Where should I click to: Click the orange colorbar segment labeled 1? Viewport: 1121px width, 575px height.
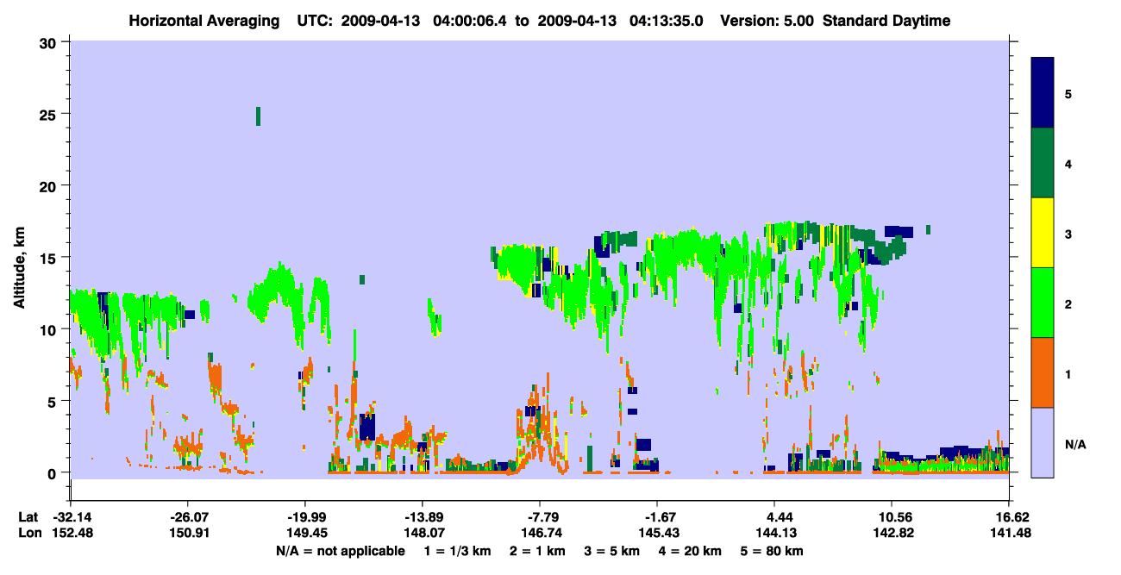pyautogui.click(x=1043, y=372)
